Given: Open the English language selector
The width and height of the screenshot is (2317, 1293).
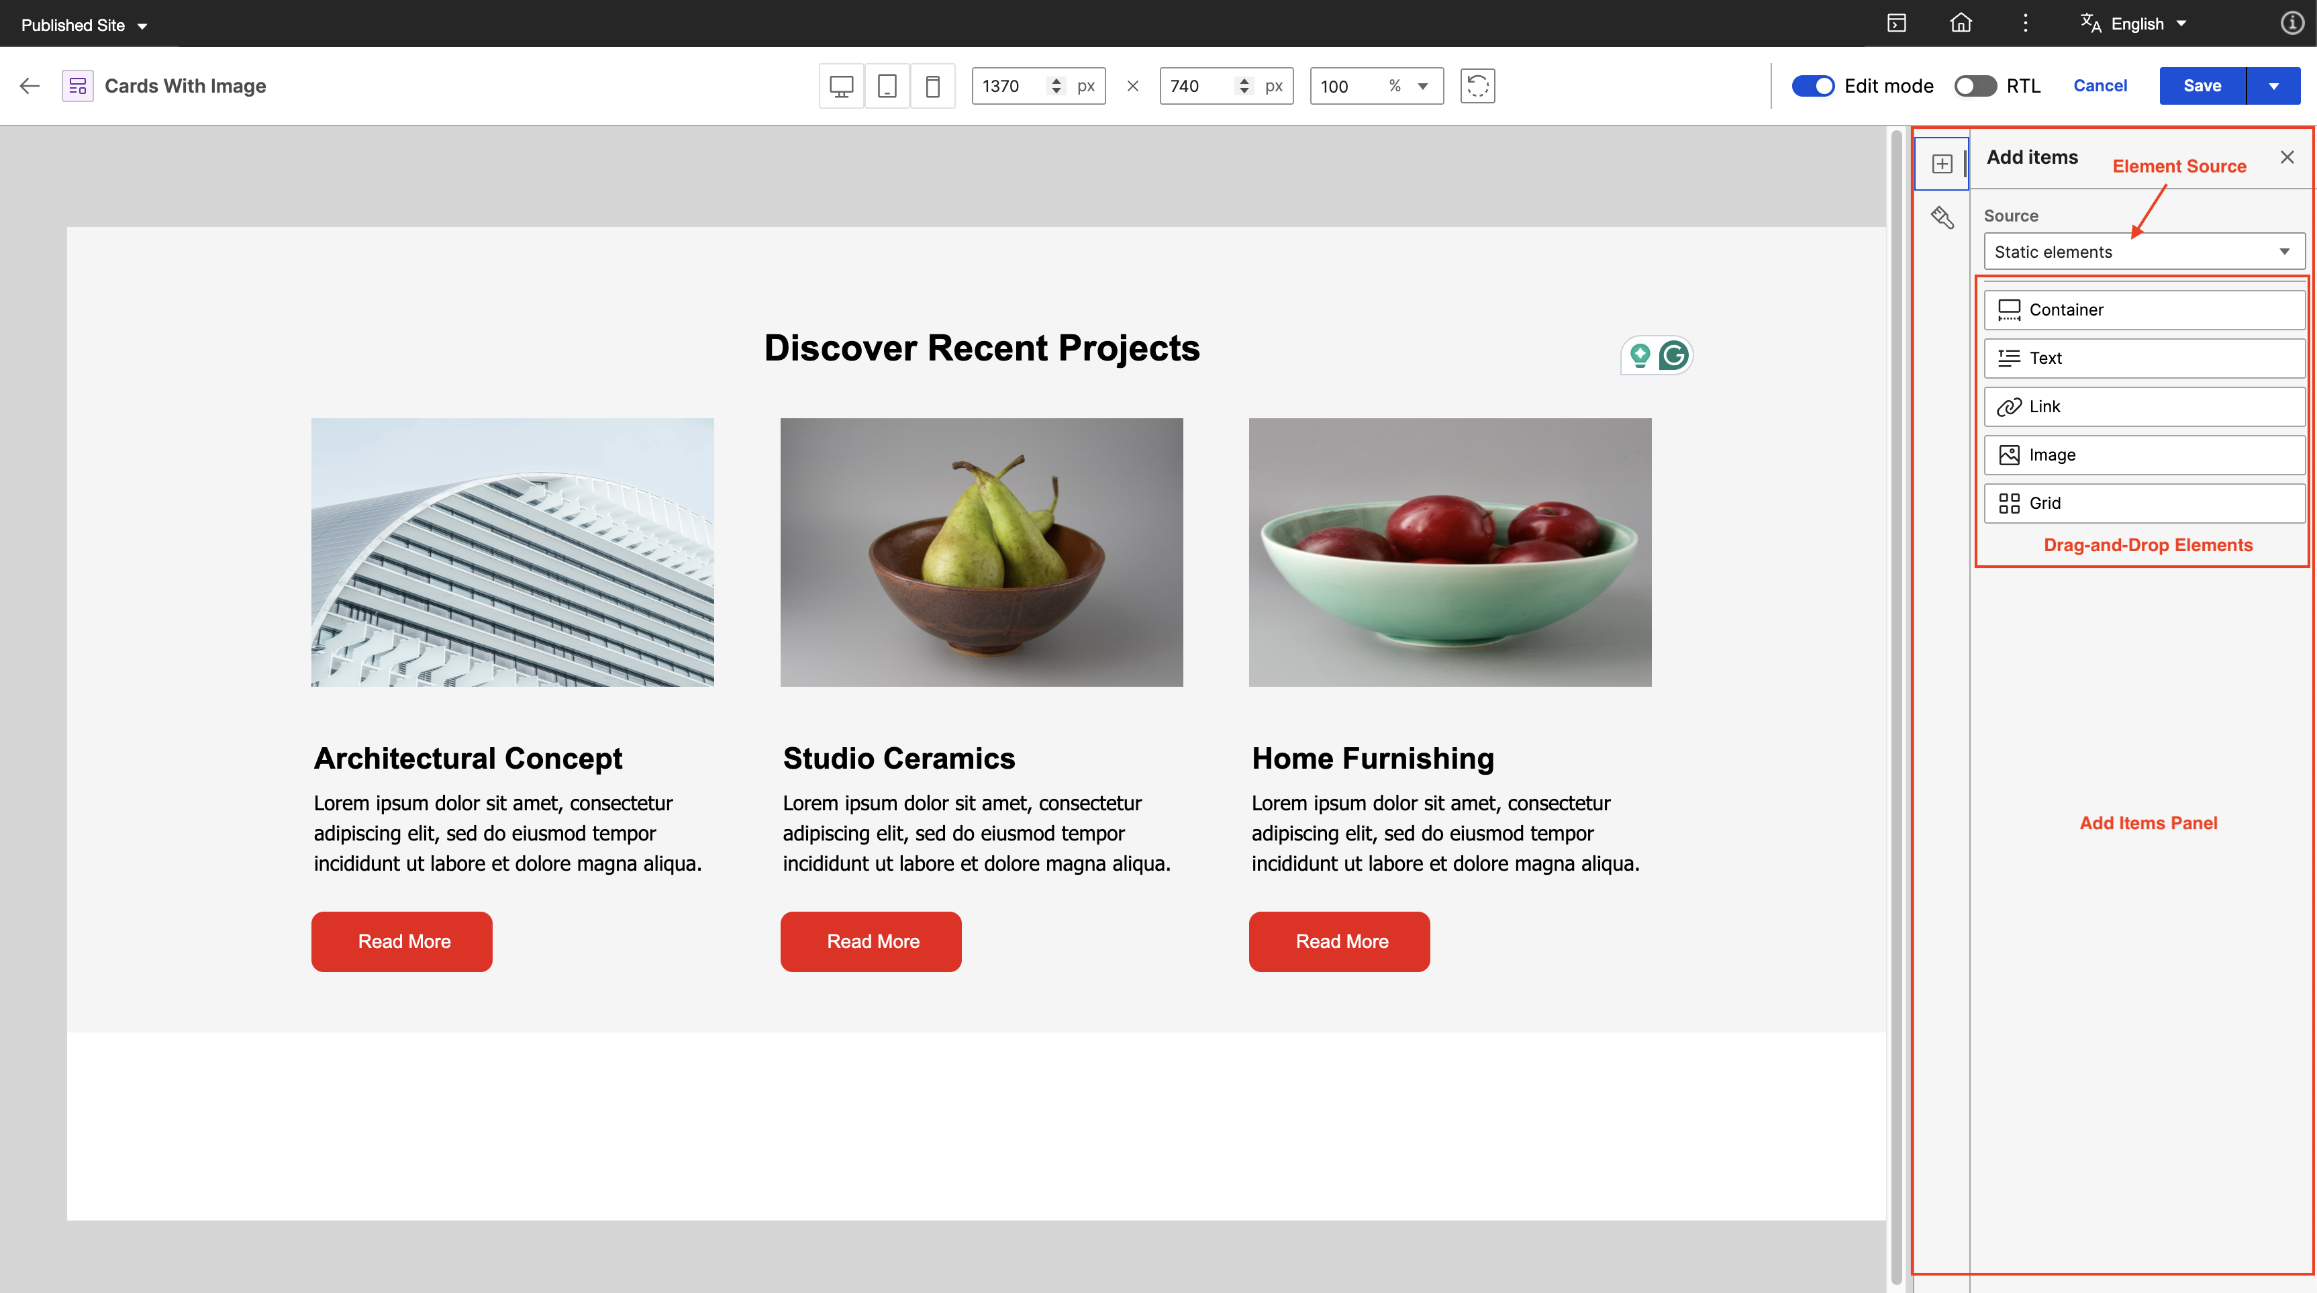Looking at the screenshot, I should pyautogui.click(x=2134, y=24).
